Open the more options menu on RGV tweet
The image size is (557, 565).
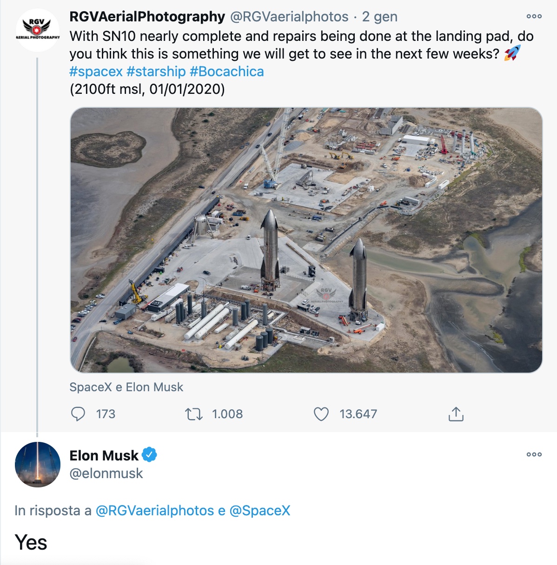tap(534, 17)
